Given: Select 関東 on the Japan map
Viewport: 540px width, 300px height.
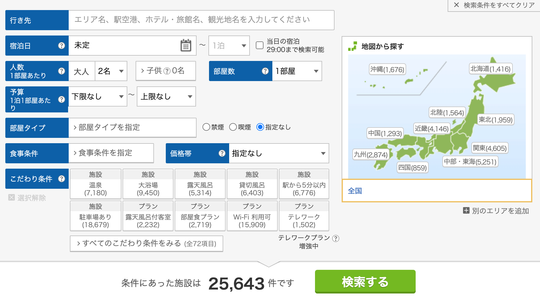Looking at the screenshot, I should pyautogui.click(x=489, y=148).
